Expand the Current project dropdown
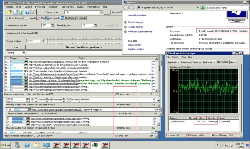Viewport: 250px width, 149px height. click(101, 12)
